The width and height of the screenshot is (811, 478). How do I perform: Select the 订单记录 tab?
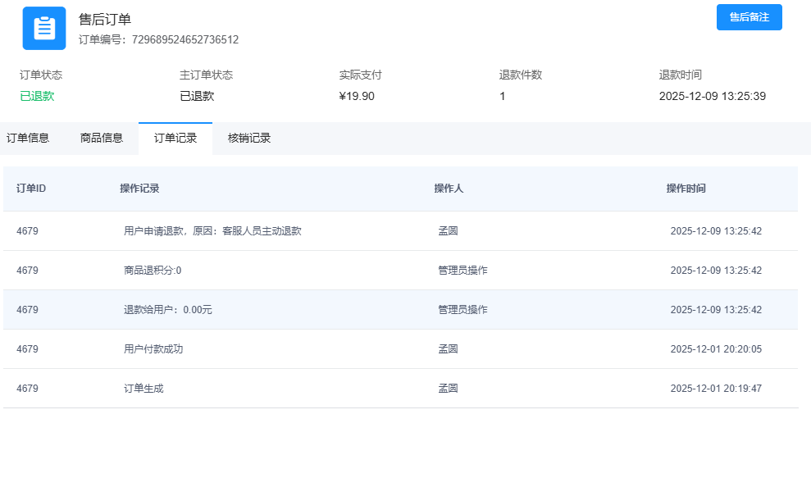(x=175, y=138)
